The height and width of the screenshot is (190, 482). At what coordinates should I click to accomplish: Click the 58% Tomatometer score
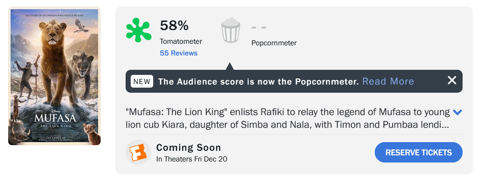click(x=174, y=25)
